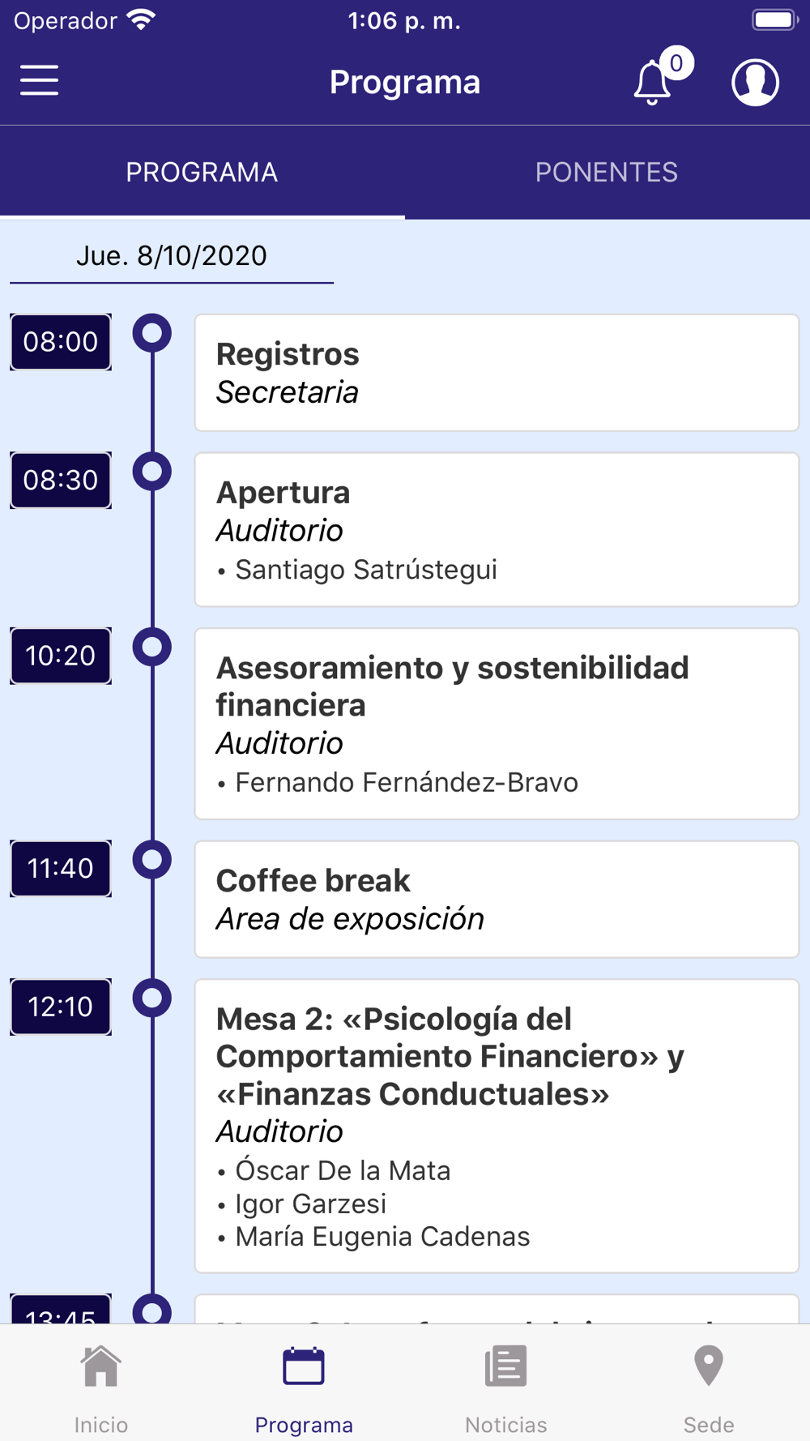Open Asesoramiento y sostenibilidad financiera session

[497, 724]
